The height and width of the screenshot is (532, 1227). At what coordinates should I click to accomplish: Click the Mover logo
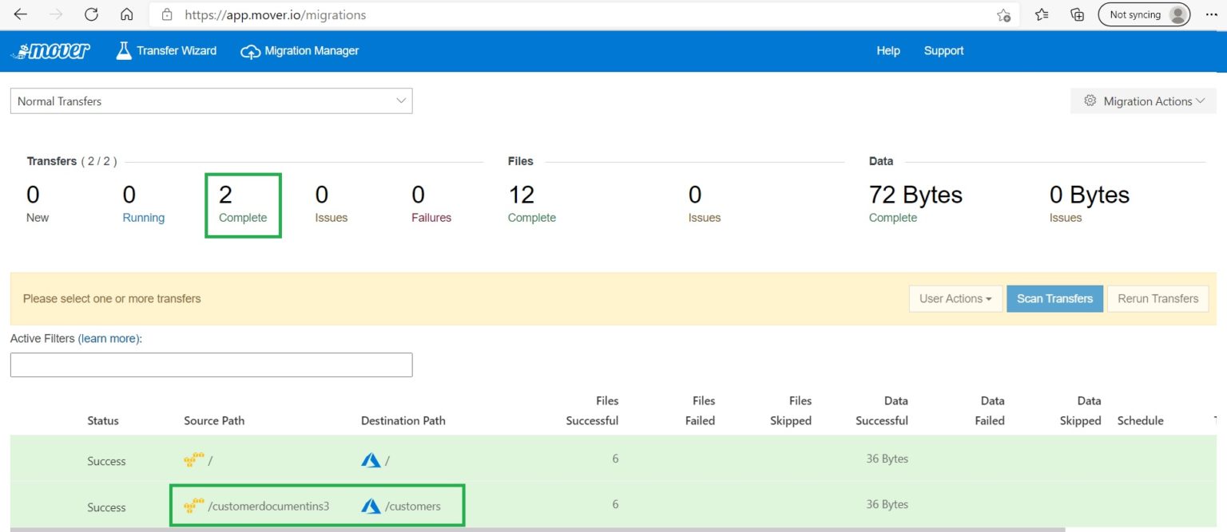[x=50, y=51]
